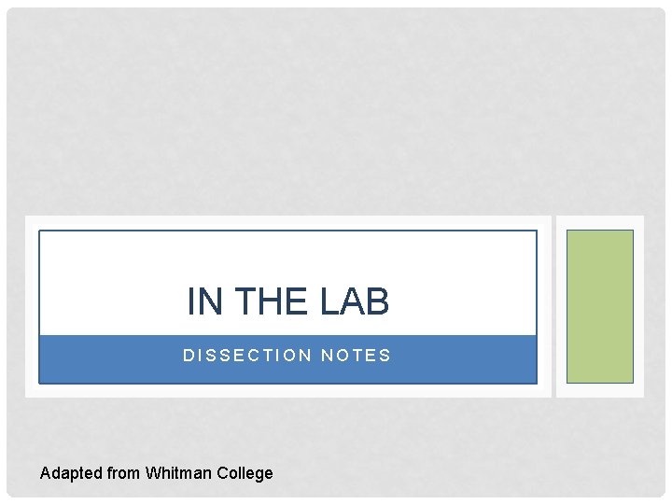The height and width of the screenshot is (504, 672).
Task: Click the word "IN" in the title
Action: pyautogui.click(x=204, y=301)
